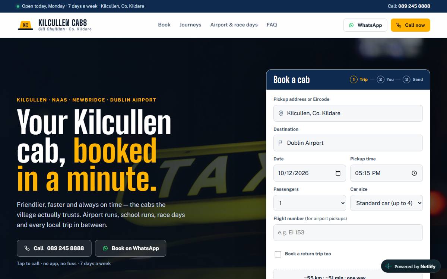
Task: Click the phone icon in the hero Call button
Action: (27, 248)
